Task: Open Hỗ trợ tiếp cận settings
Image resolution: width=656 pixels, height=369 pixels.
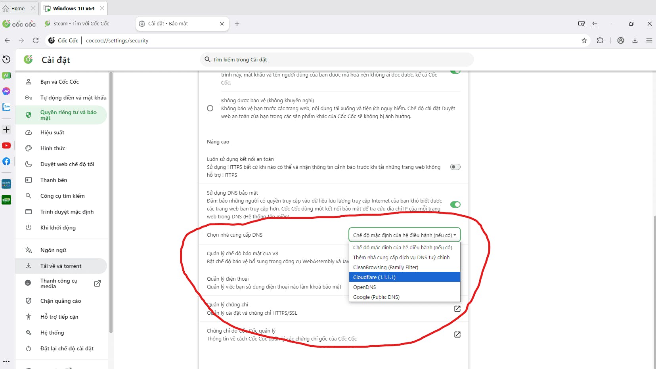Action: click(61, 317)
